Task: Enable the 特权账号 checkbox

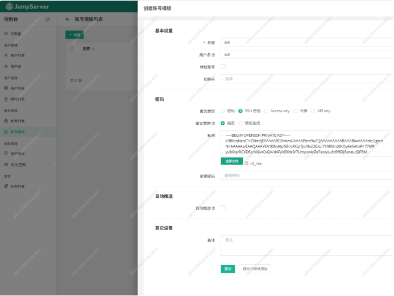Action: (x=223, y=67)
